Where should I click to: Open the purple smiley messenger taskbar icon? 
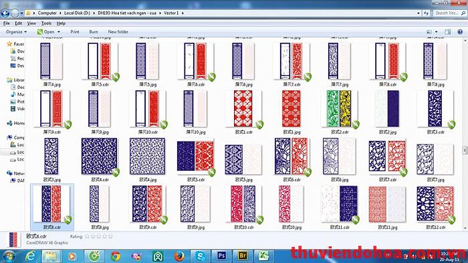pos(136,256)
